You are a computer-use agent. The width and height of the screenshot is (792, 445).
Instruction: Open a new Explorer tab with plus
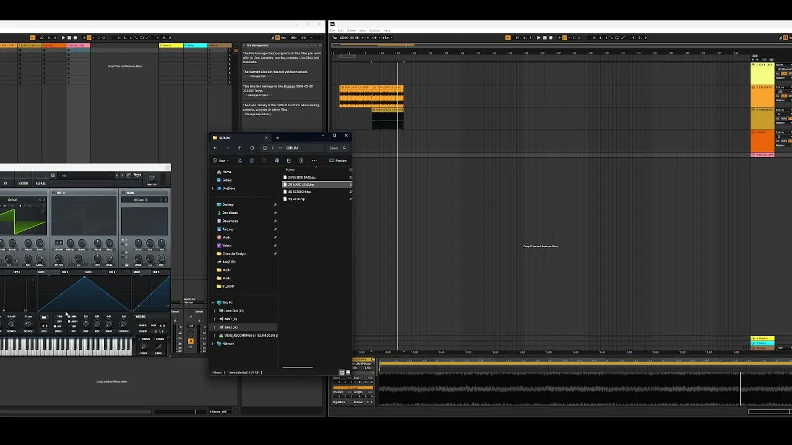[277, 138]
